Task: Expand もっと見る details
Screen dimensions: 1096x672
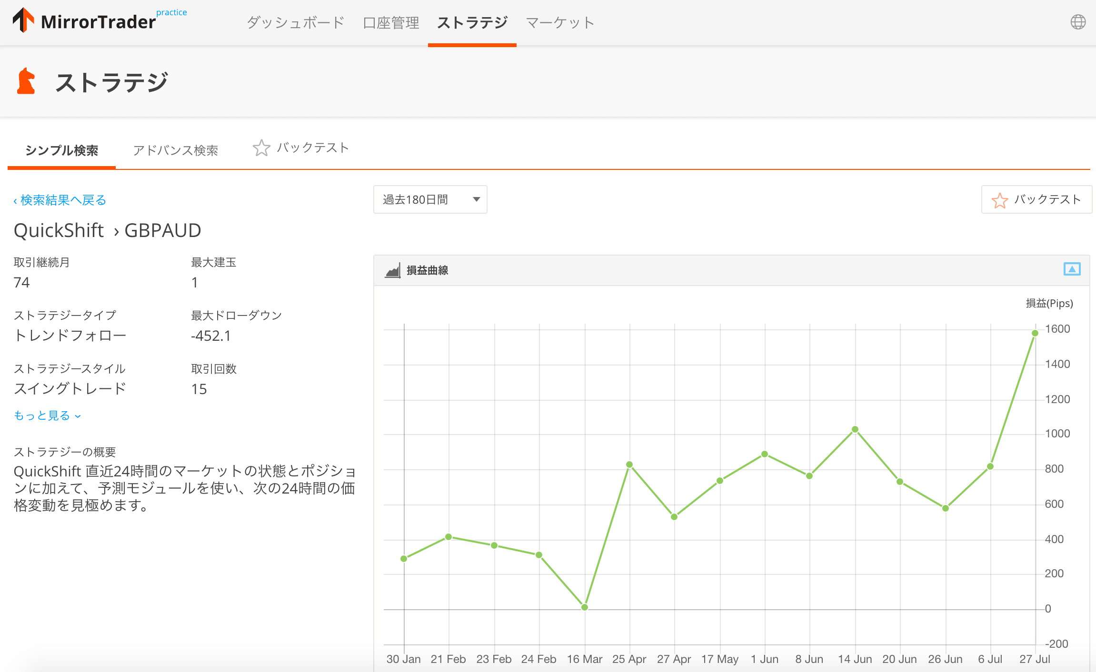Action: click(47, 415)
